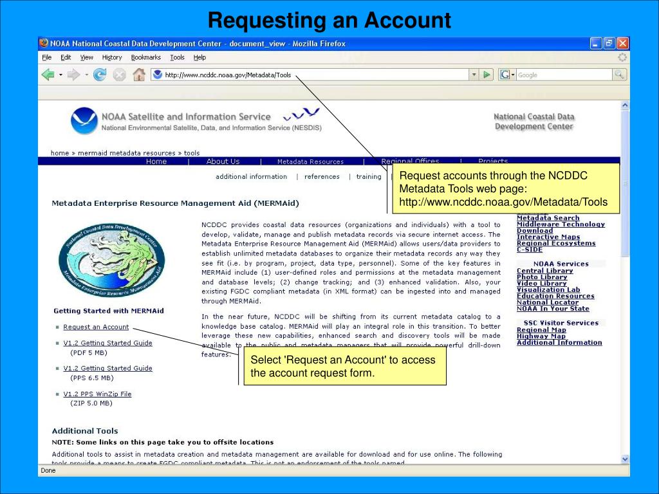Open the 'Photo Library' link
The image size is (659, 494).
[x=542, y=277]
